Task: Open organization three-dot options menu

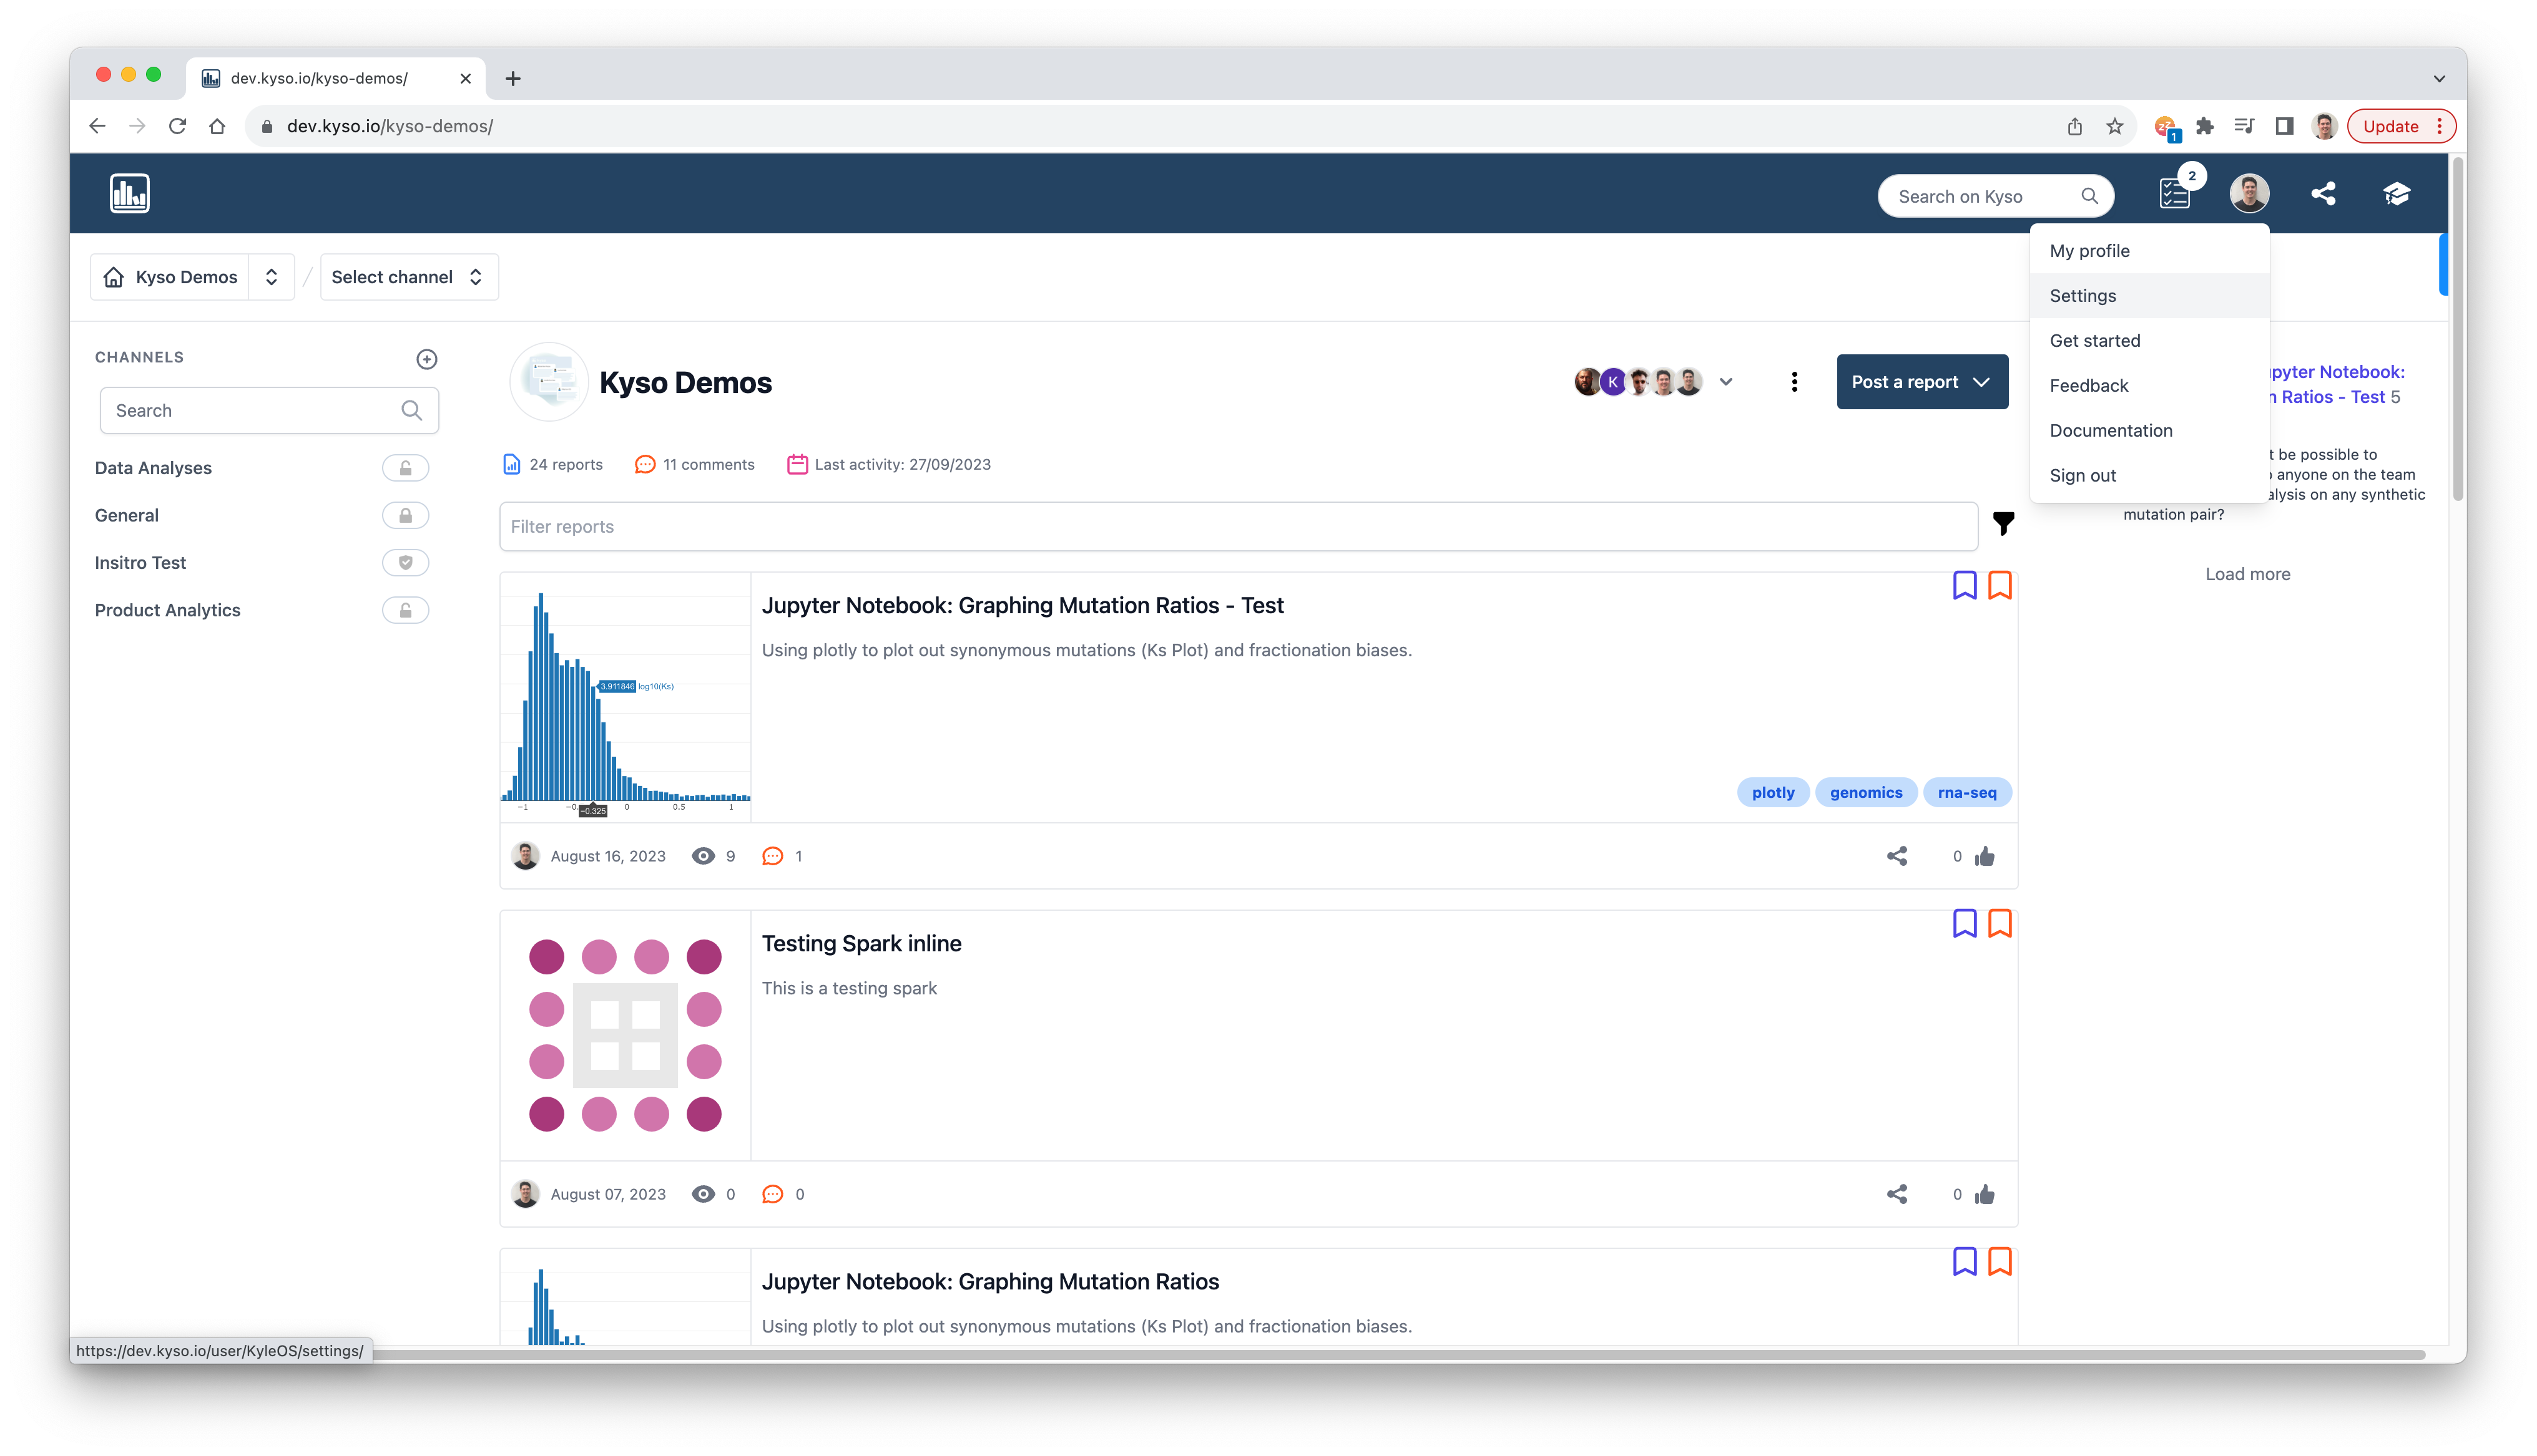Action: 1794,382
